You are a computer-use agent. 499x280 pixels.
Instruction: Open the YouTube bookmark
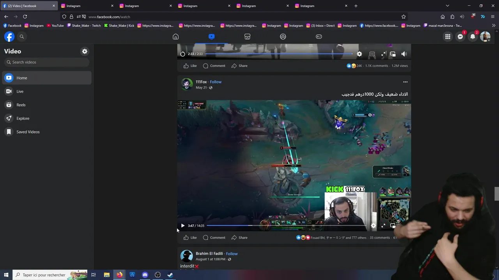click(x=55, y=26)
